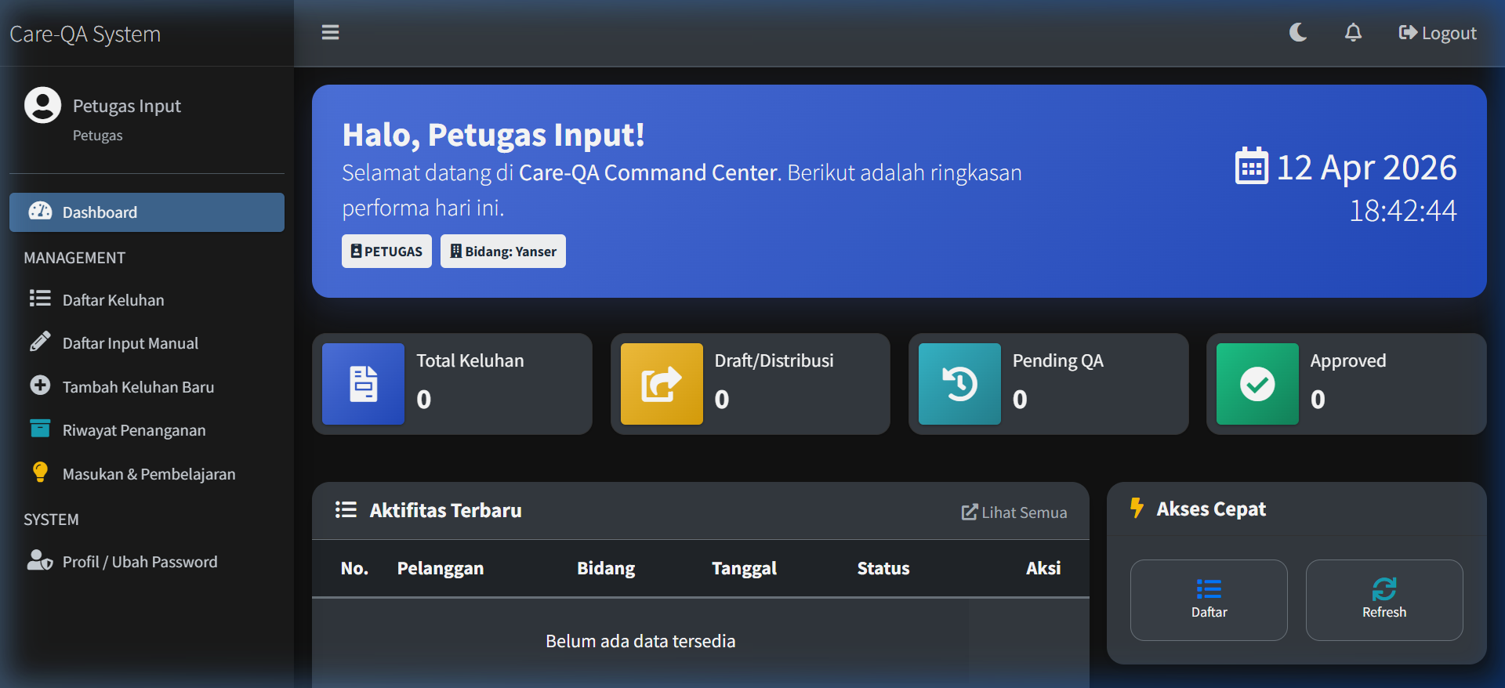Open Masukan & Pembelajaran menu

147,474
